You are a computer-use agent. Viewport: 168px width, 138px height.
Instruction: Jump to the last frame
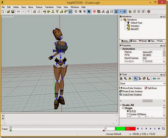(159, 129)
